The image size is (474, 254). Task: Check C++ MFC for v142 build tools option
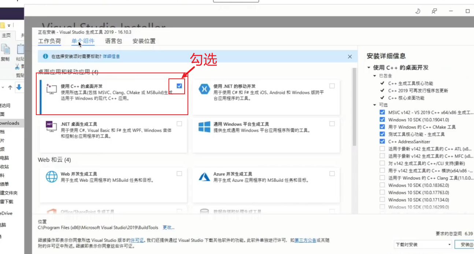coord(382,156)
